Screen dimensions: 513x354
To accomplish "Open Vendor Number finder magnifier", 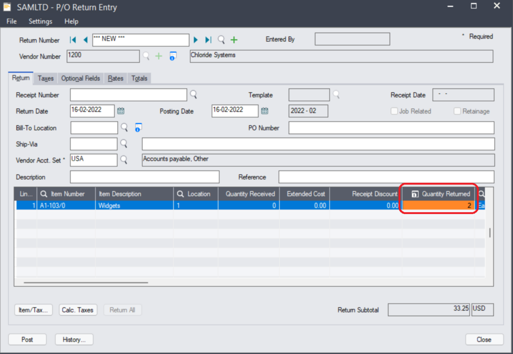I will 146,56.
